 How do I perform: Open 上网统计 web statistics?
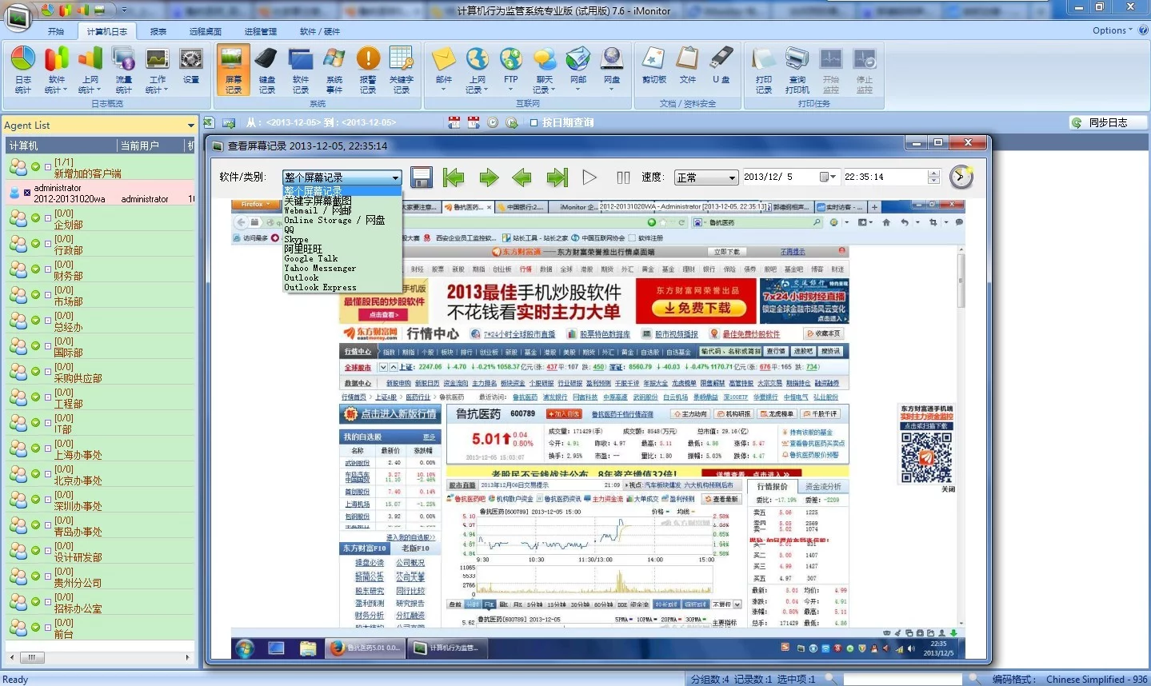[x=90, y=70]
